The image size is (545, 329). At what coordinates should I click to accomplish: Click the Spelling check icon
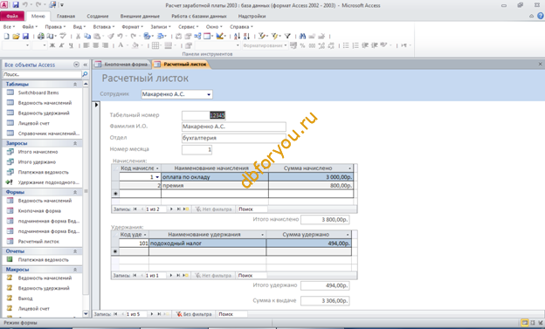click(x=63, y=36)
